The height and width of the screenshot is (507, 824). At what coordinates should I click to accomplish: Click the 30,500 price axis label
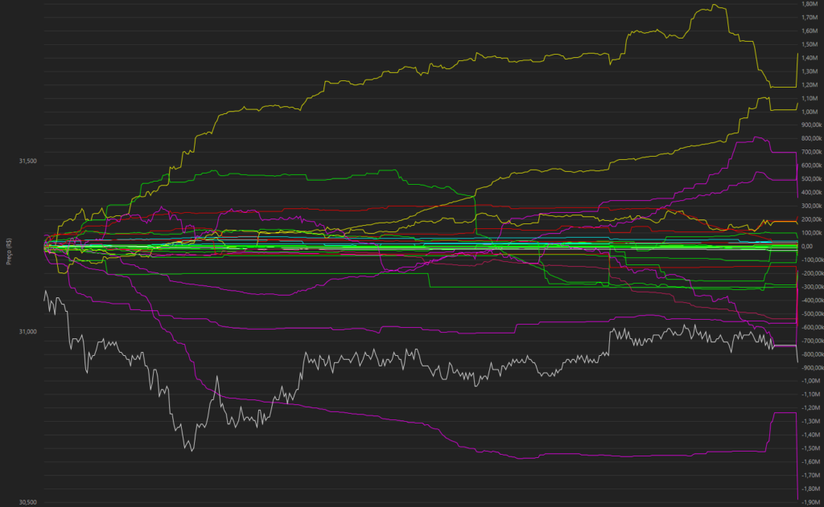pyautogui.click(x=27, y=502)
